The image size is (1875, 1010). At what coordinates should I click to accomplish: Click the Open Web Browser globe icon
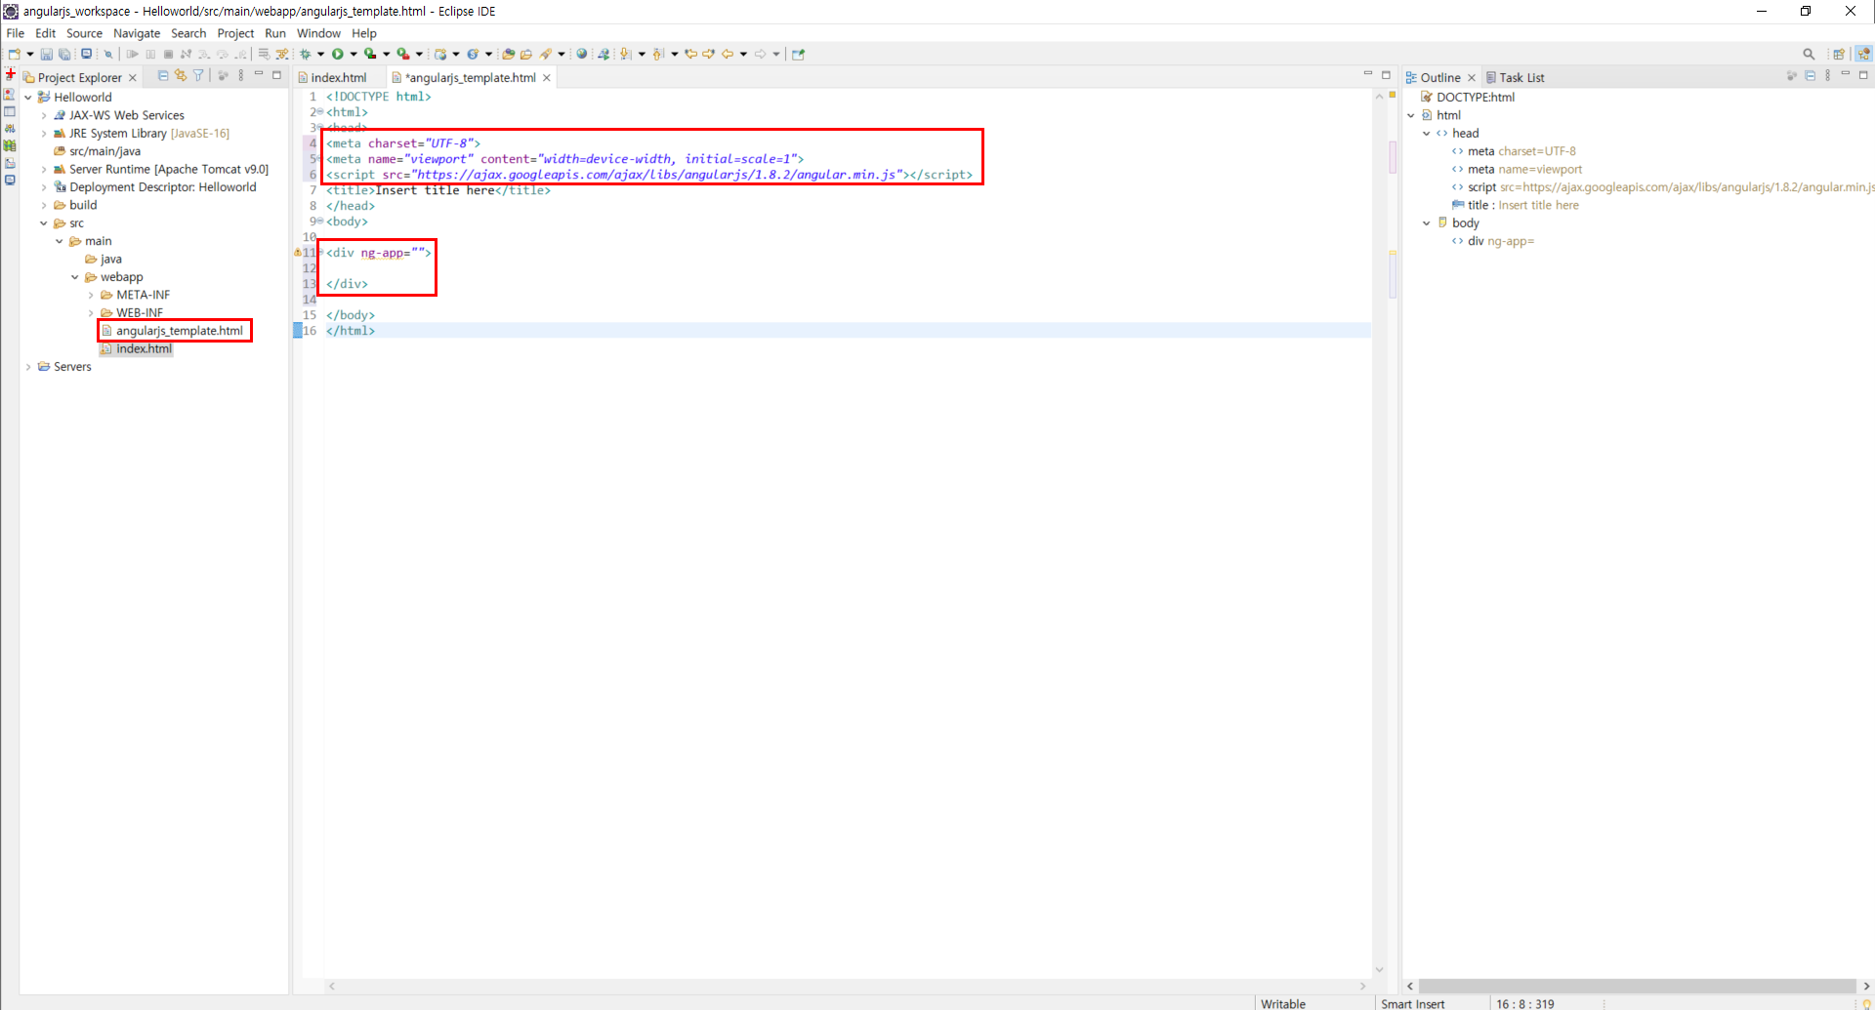pos(582,55)
